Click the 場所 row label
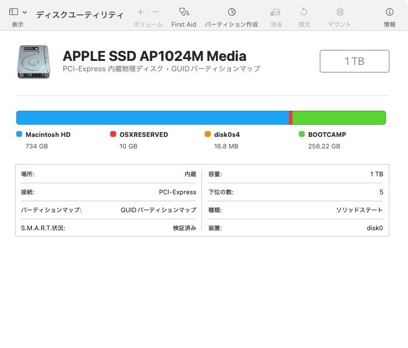Screen dimensions: 408x348 28,174
